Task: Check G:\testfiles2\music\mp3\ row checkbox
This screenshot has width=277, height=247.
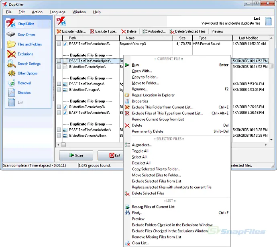Action: [59, 107]
